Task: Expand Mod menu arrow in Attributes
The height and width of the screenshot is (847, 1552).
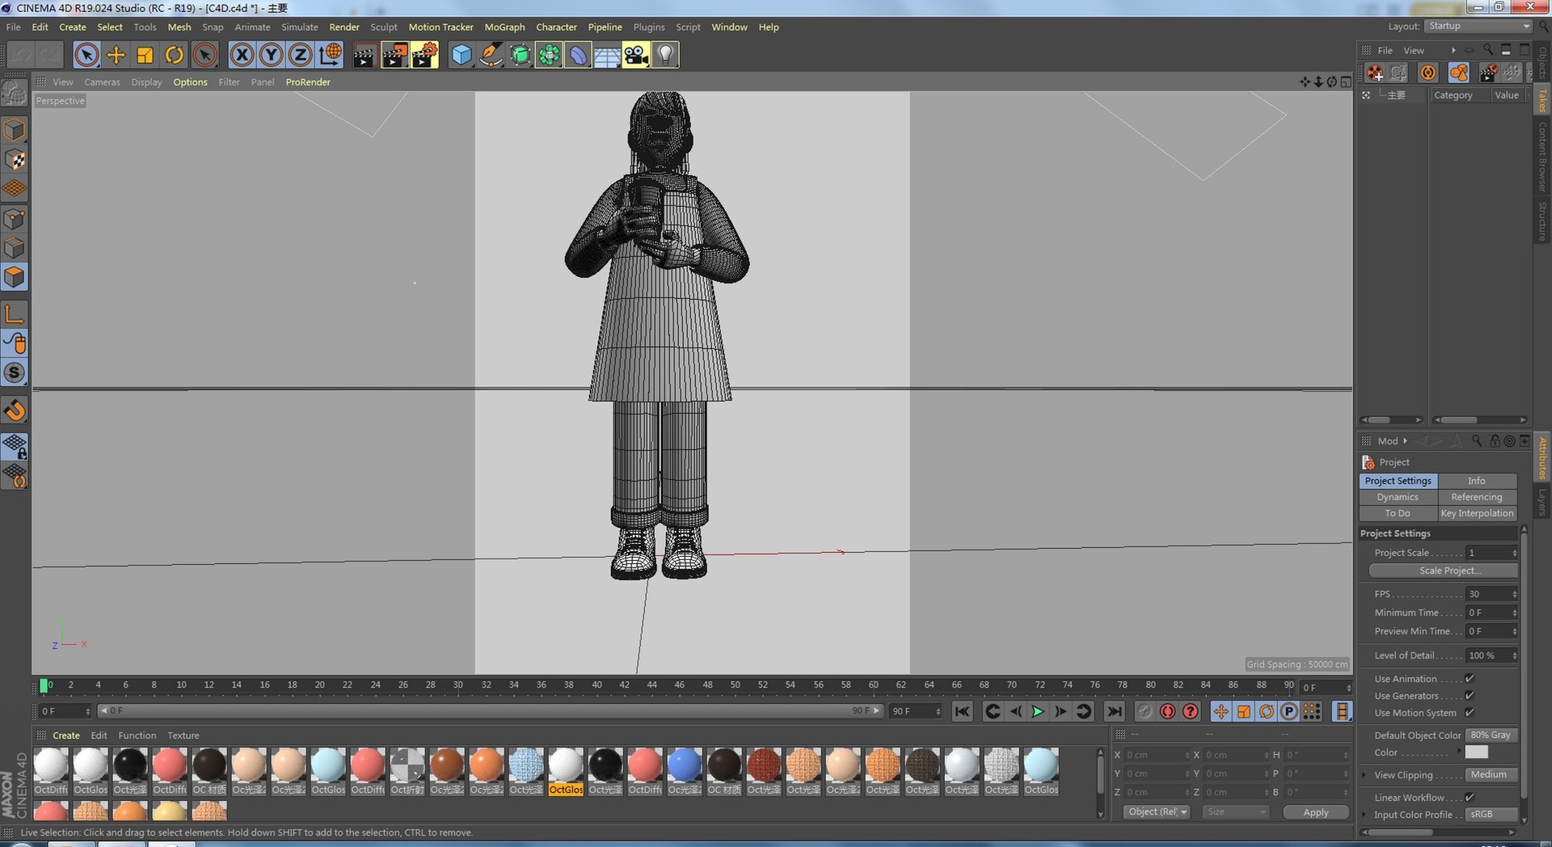Action: tap(1405, 441)
